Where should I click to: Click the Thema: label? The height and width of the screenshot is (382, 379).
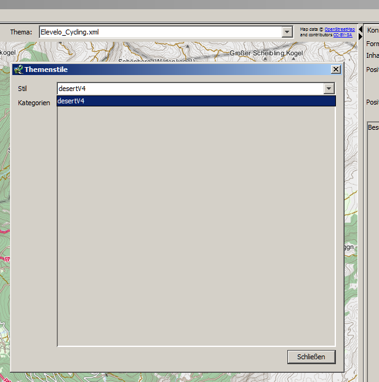(x=21, y=32)
